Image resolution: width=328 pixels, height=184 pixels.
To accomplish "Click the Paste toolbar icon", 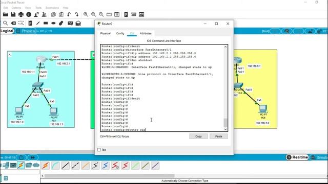I will (x=61, y=14).
